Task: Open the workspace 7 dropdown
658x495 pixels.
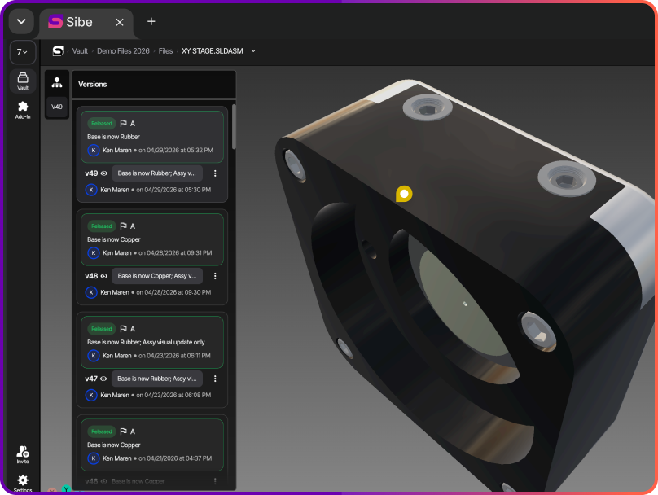Action: 23,52
